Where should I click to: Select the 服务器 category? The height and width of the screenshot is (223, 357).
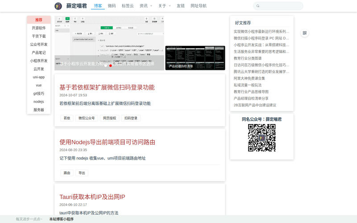pyautogui.click(x=39, y=110)
